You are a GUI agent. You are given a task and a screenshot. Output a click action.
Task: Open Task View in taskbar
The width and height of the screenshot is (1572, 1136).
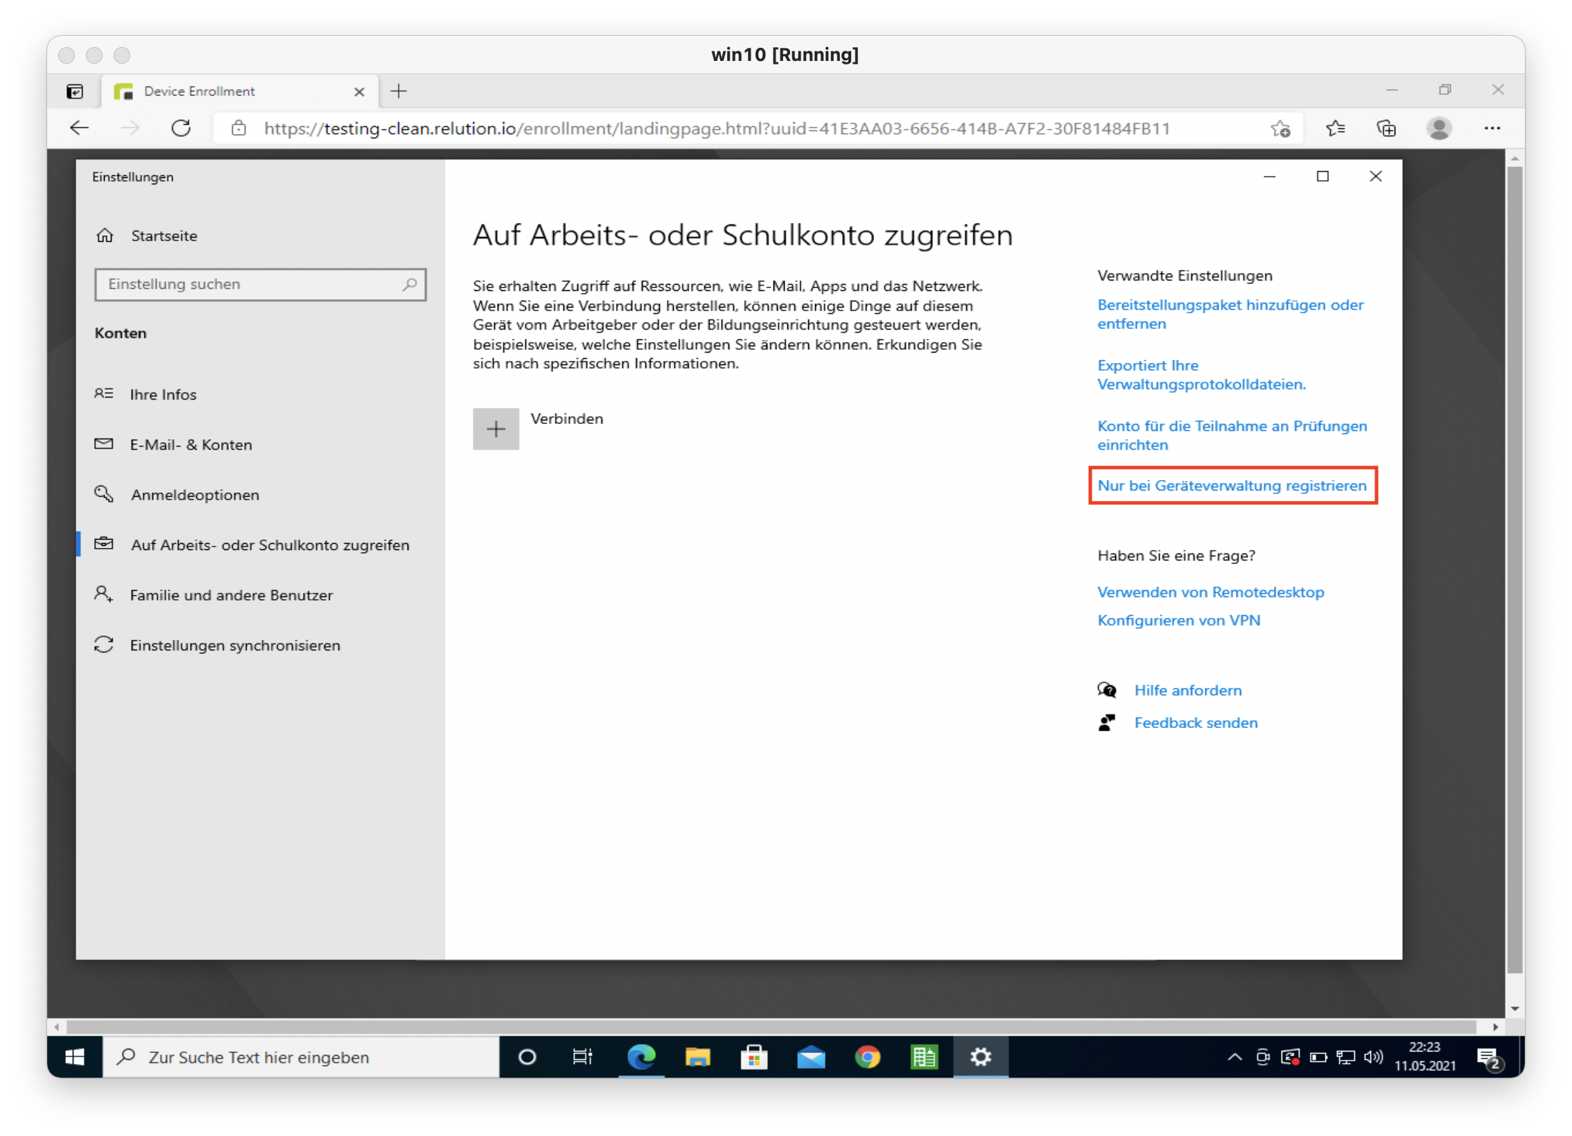(582, 1057)
